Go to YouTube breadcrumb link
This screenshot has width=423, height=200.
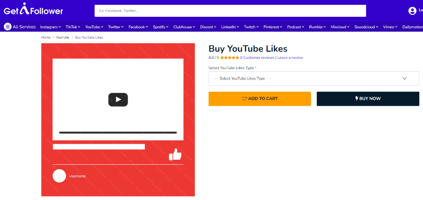coord(63,37)
